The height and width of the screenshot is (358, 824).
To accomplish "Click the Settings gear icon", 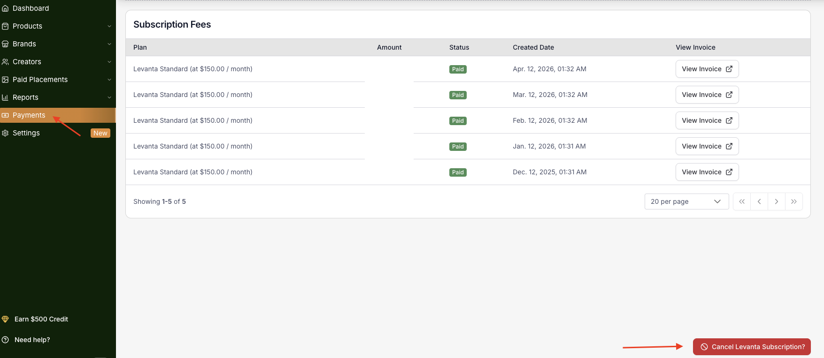I will (5, 133).
